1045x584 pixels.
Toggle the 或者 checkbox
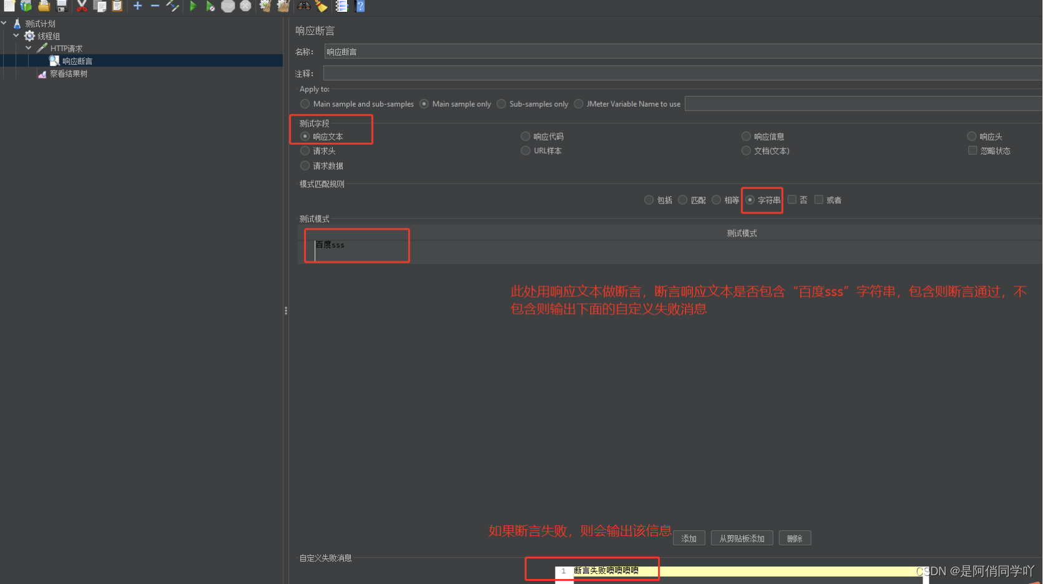pyautogui.click(x=818, y=200)
